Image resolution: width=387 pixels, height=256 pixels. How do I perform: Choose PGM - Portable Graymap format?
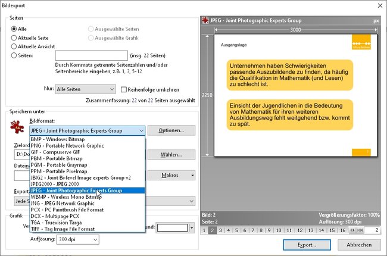(87, 165)
